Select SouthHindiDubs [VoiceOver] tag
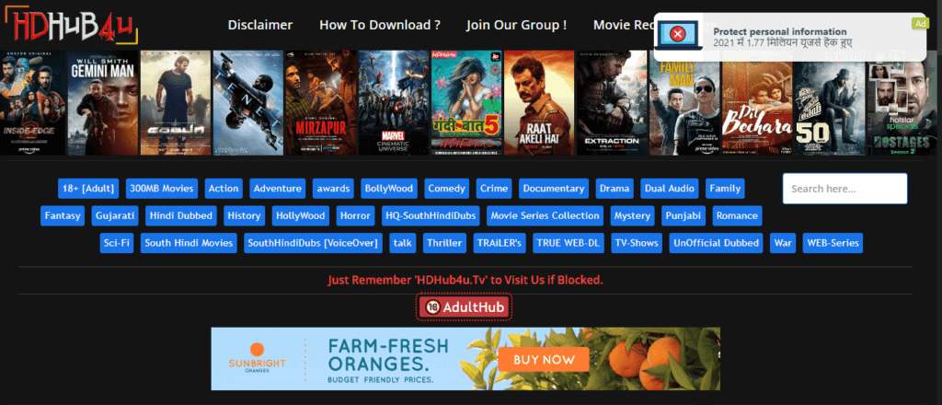 pyautogui.click(x=313, y=243)
